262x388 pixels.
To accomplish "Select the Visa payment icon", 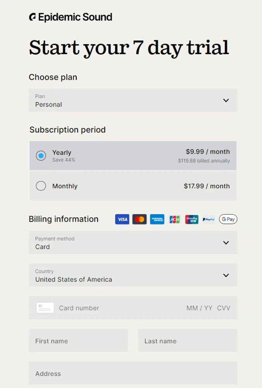I will tap(122, 219).
